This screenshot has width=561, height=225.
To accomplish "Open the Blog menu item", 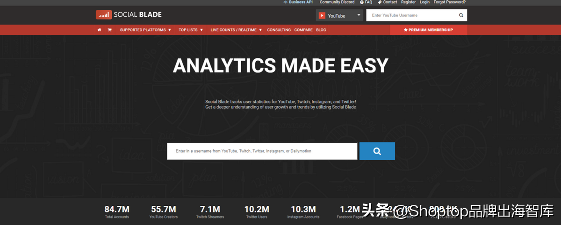I will 321,30.
